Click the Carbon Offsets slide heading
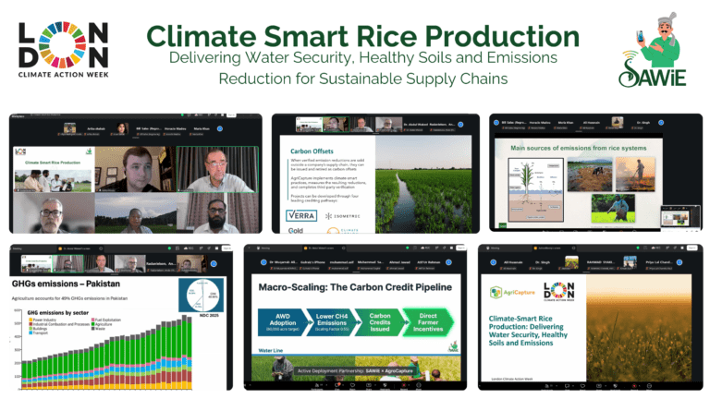 click(x=312, y=151)
